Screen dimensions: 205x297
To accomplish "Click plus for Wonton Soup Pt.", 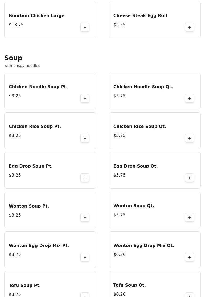I will (85, 218).
